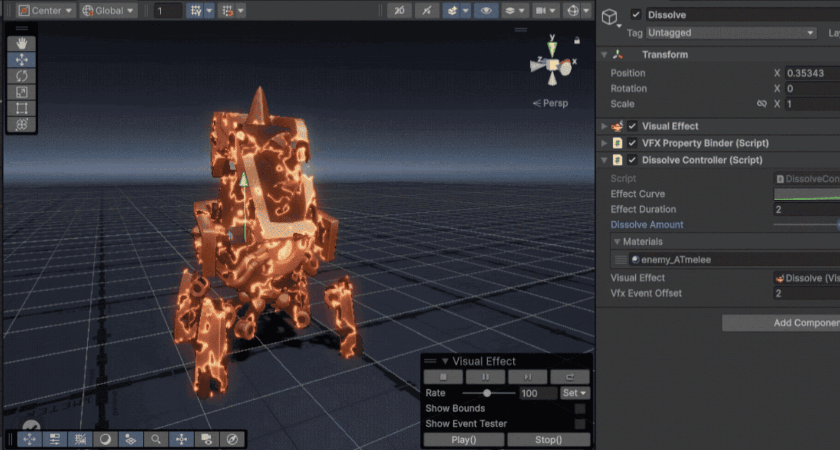
Task: Enable the Show Bounds checkbox
Action: coord(580,409)
